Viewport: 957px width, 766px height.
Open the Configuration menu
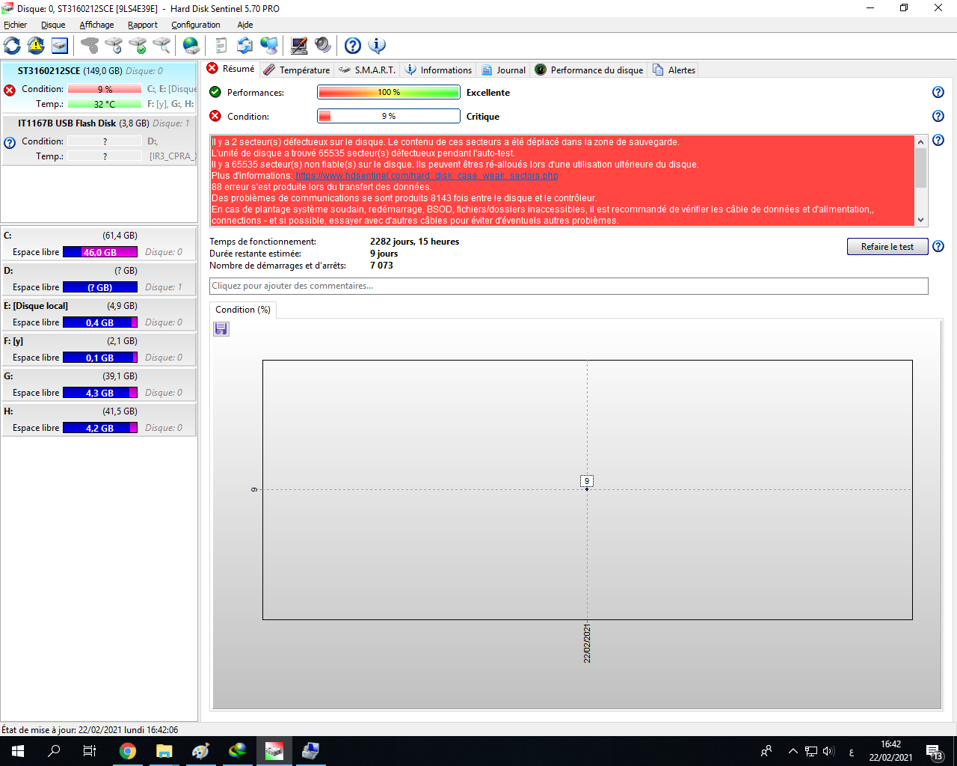pyautogui.click(x=196, y=25)
